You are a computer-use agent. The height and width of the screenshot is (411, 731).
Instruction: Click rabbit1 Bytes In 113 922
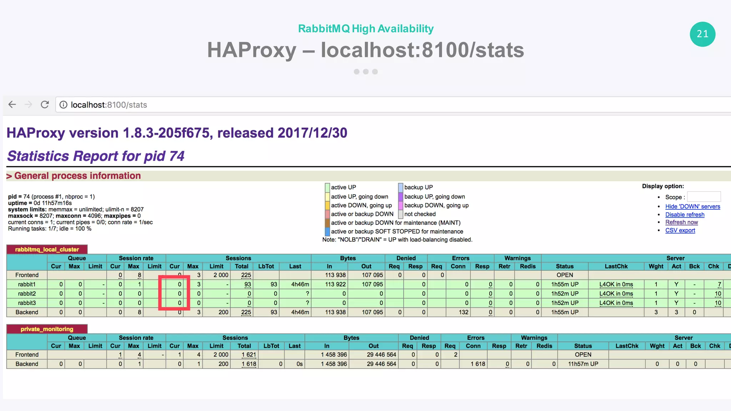pos(335,284)
